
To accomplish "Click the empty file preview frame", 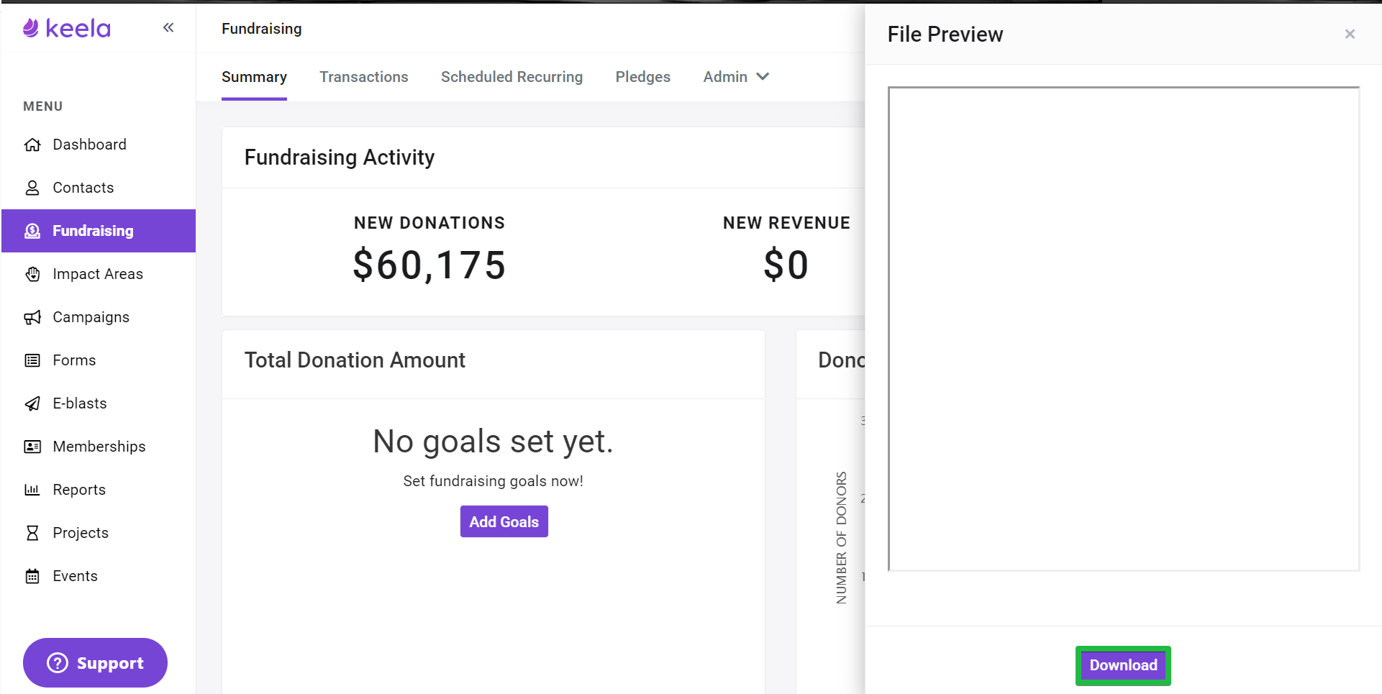I will 1123,329.
